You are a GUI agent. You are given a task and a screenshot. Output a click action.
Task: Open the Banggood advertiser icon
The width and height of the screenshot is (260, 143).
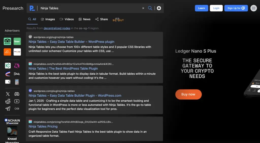pyautogui.click(x=17, y=52)
